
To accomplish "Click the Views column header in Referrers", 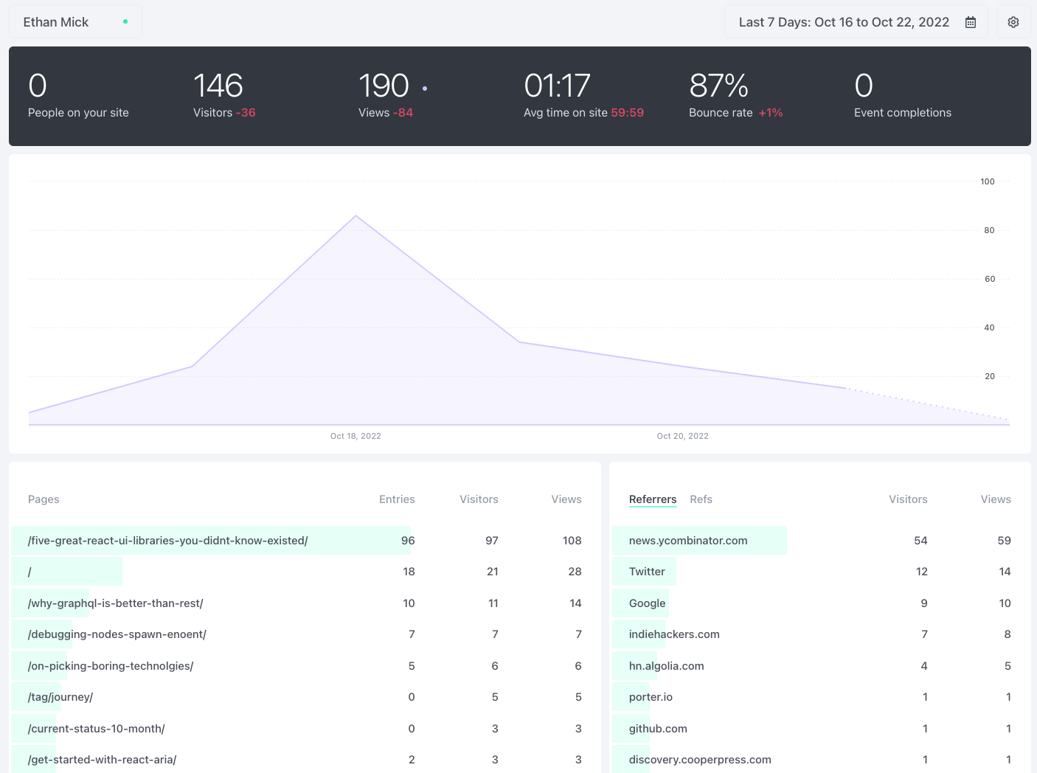I will 996,499.
